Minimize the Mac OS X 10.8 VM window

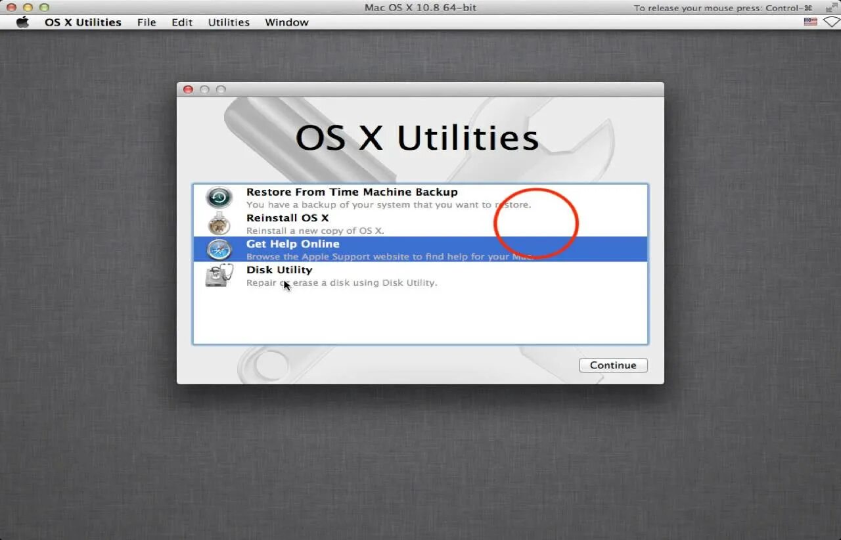coord(28,7)
